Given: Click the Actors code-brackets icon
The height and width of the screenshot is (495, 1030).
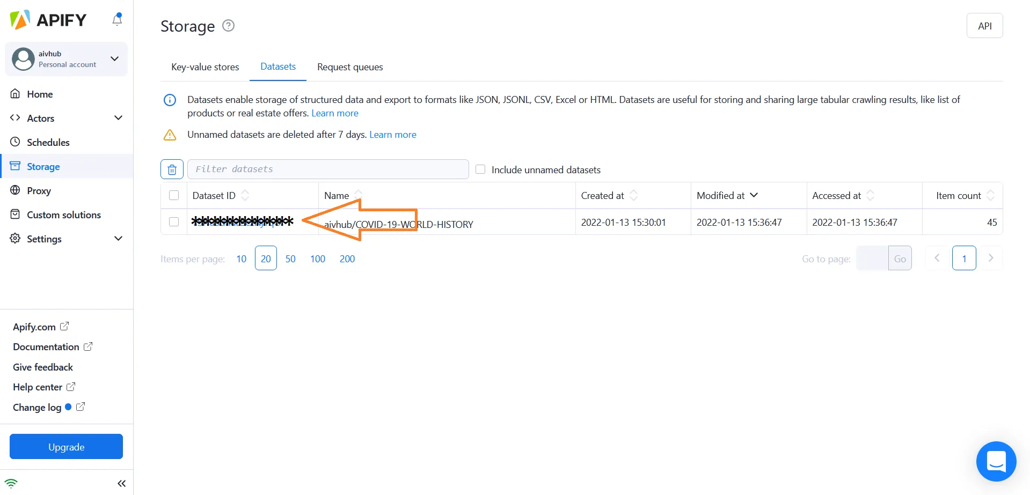Looking at the screenshot, I should click(15, 117).
